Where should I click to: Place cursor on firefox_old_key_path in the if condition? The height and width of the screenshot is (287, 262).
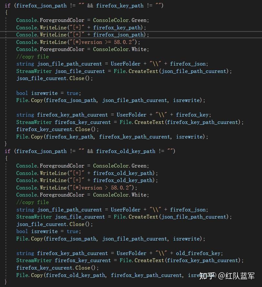(126, 151)
